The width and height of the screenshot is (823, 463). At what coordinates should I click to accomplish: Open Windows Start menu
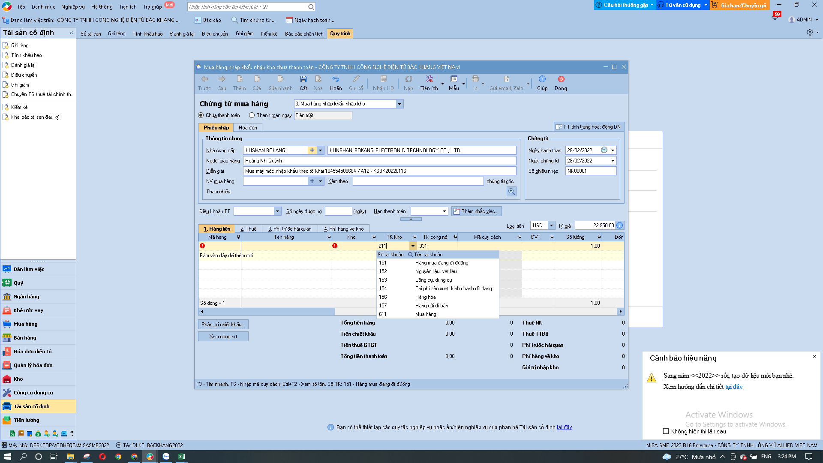coord(7,457)
